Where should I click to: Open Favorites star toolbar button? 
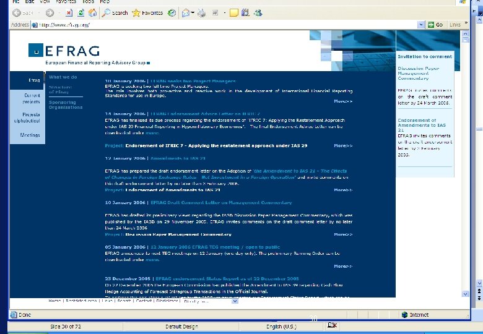tap(147, 13)
